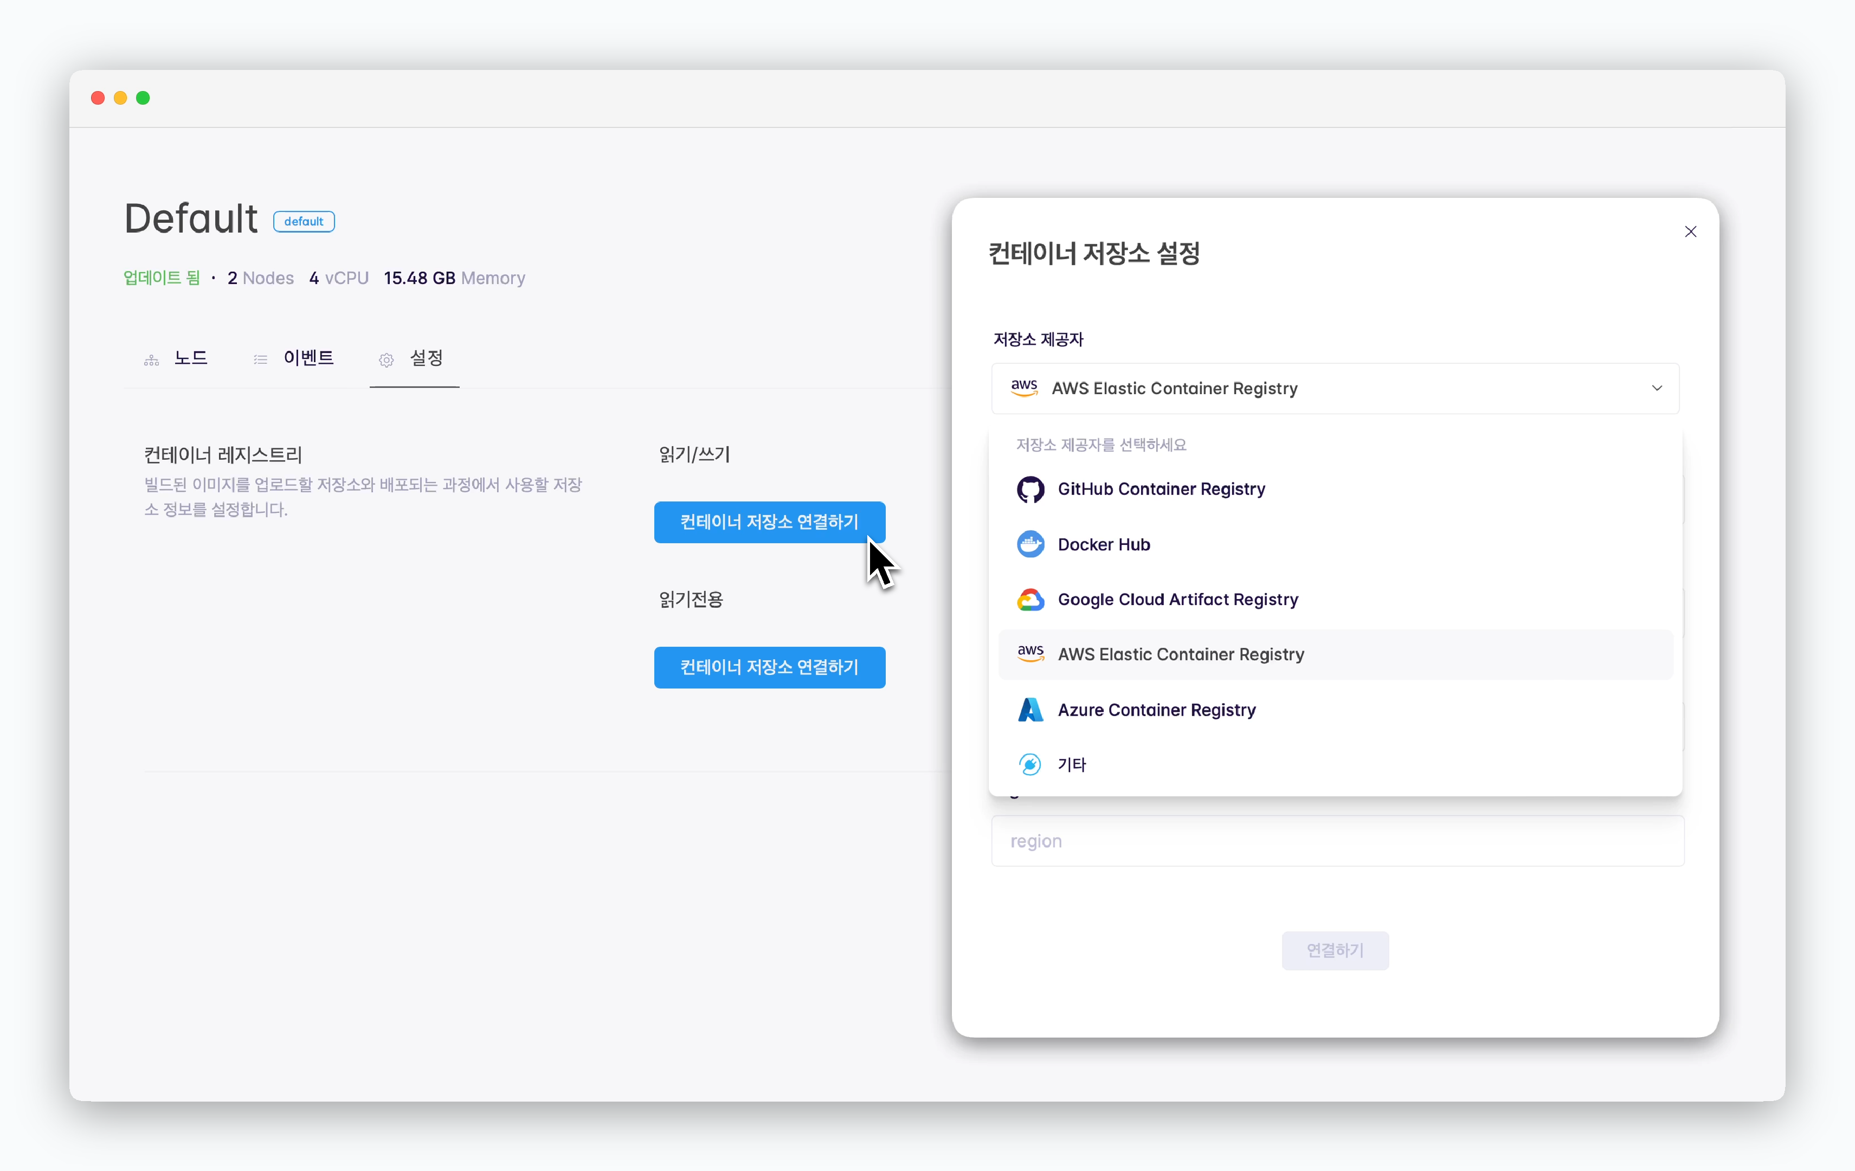Open the 저장소 제공자 dropdown chevron
Viewport: 1855px width, 1171px height.
point(1656,388)
